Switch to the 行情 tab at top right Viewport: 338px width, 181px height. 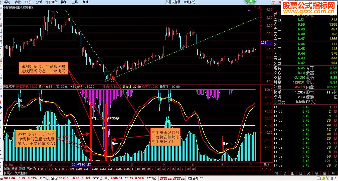pos(276,2)
